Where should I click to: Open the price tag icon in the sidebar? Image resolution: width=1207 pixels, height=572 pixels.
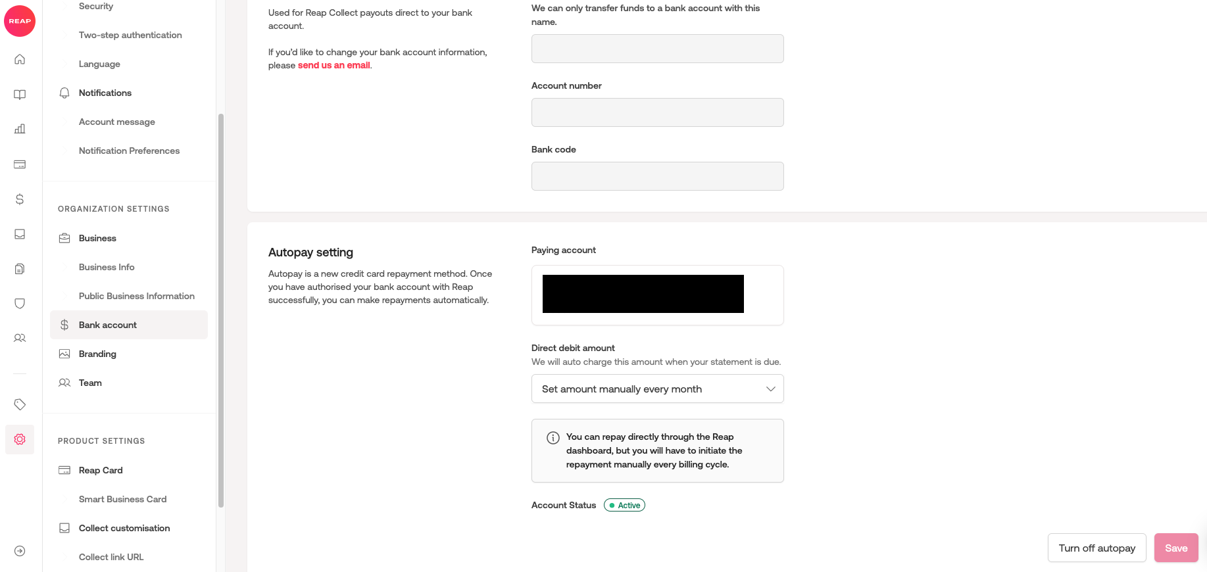click(20, 404)
